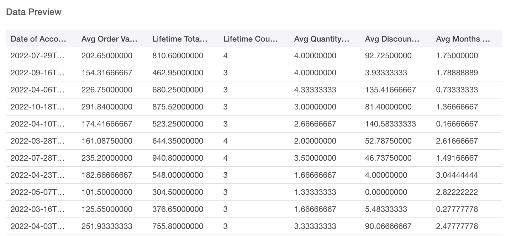Click avg quantity cell 3.50000000
This screenshot has width=506, height=236.
coord(315,158)
